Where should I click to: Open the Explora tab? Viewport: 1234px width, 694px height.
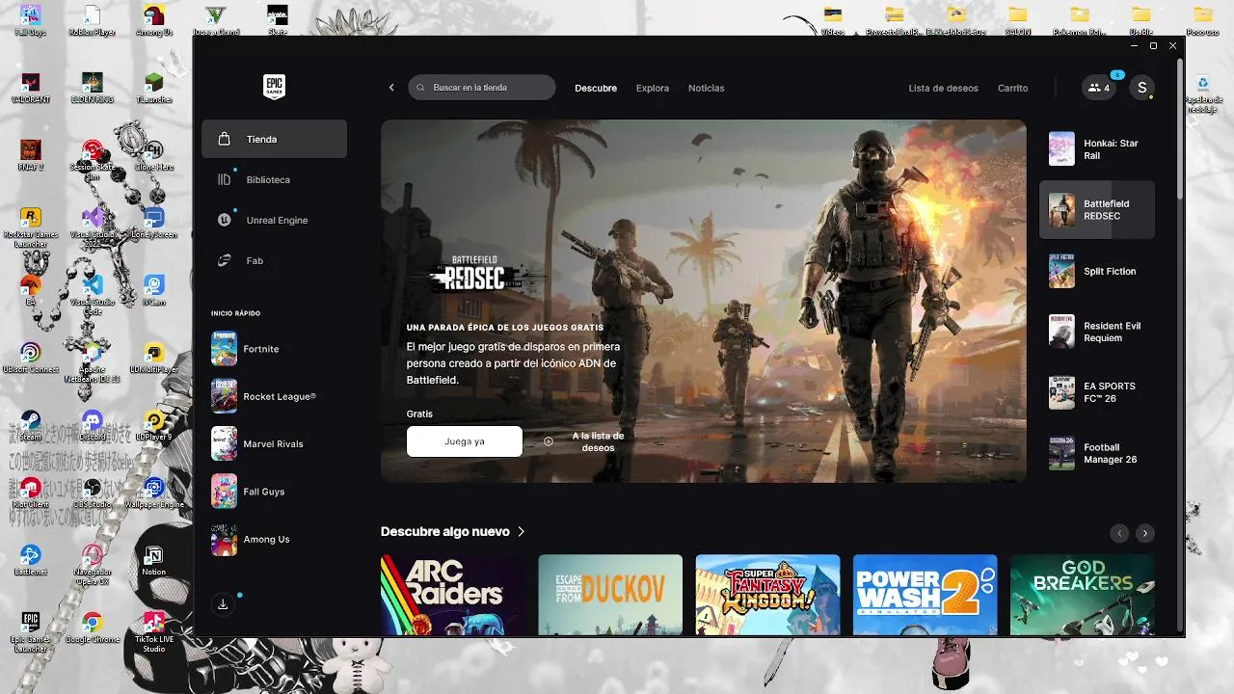pyautogui.click(x=653, y=88)
